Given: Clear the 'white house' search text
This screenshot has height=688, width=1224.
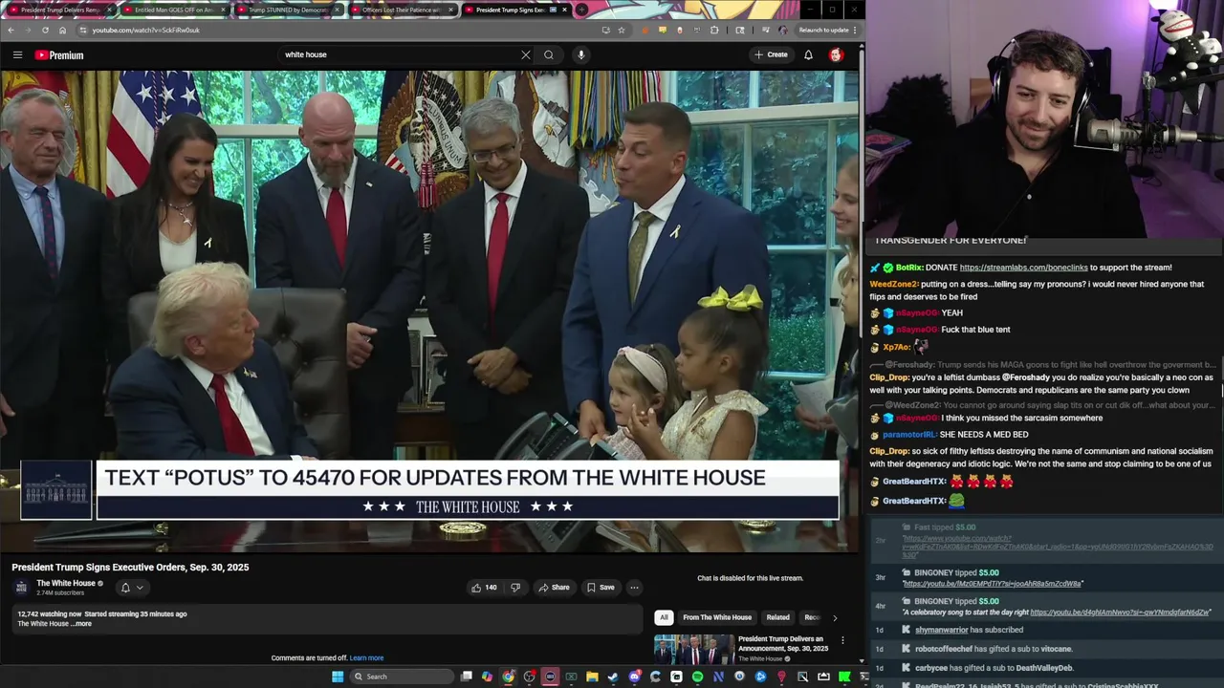Looking at the screenshot, I should (526, 54).
